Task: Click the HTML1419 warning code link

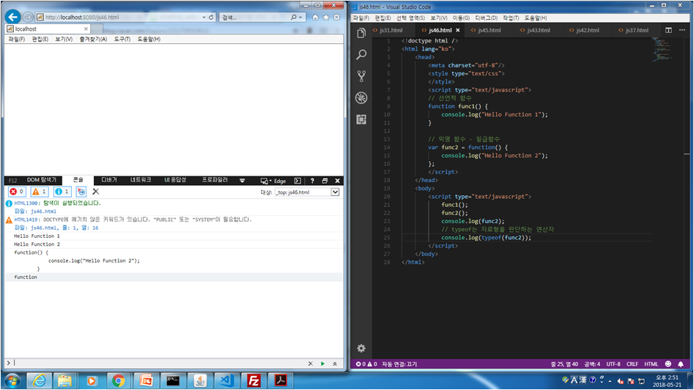Action: [x=26, y=220]
